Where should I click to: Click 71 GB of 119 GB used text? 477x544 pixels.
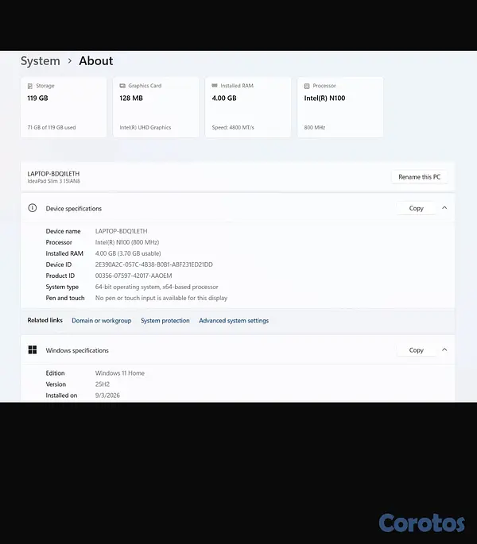click(x=52, y=127)
